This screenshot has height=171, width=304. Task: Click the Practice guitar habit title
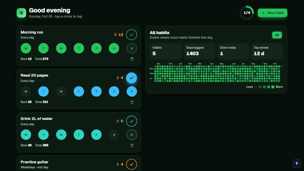click(34, 162)
